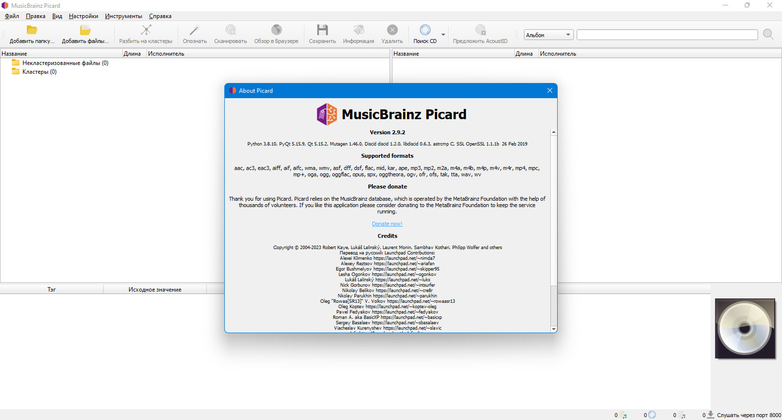
Task: Click the Добавить файлы toolbar icon
Action: coord(86,30)
